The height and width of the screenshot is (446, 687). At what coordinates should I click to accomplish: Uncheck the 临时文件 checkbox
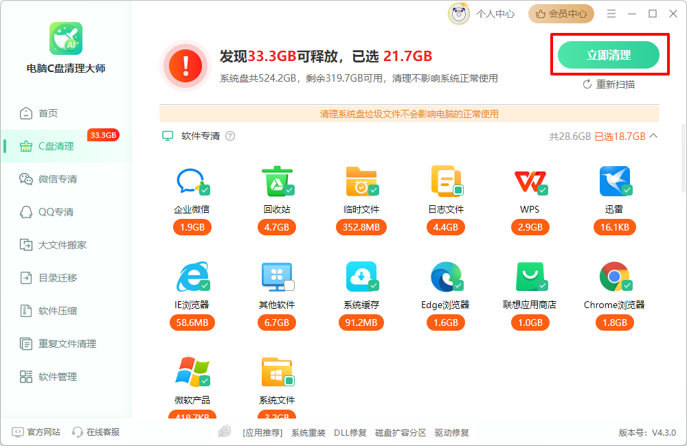tap(374, 190)
